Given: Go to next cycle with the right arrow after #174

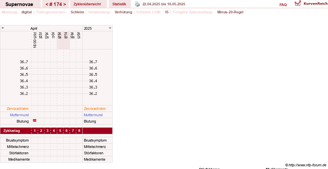Looking at the screenshot, I should (x=65, y=4).
